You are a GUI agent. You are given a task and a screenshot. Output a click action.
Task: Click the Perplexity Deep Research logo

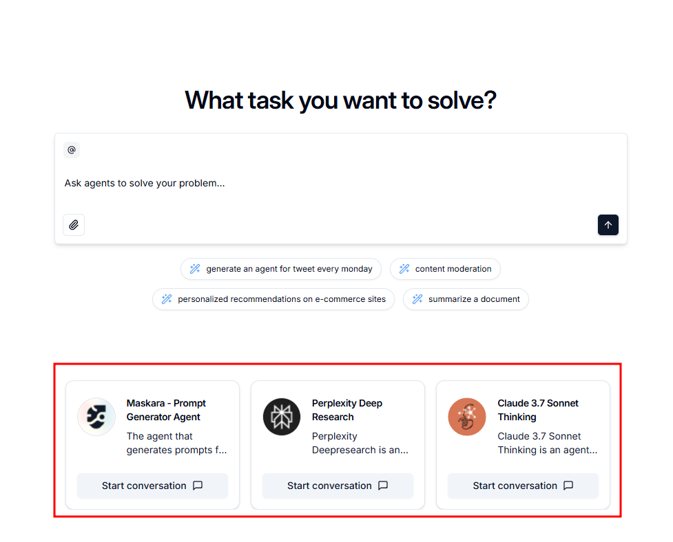tap(282, 416)
